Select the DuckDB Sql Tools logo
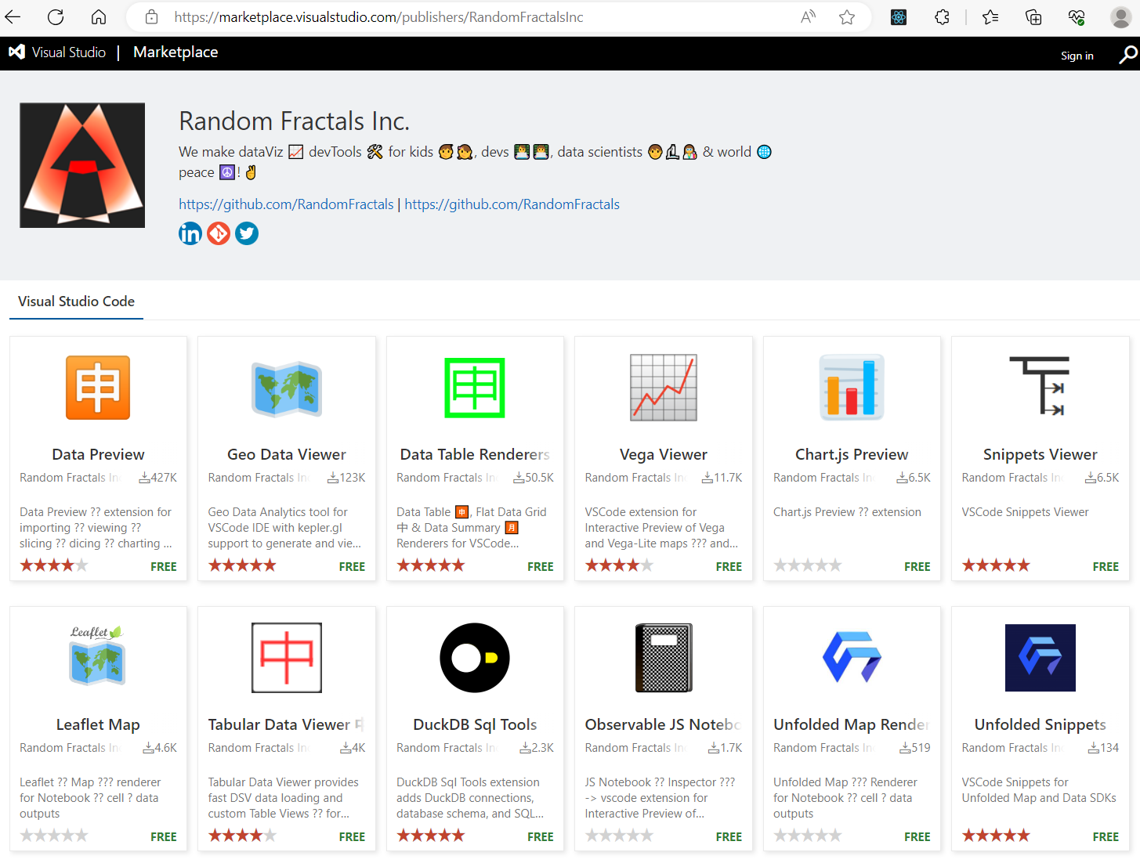This screenshot has width=1140, height=863. (x=475, y=658)
